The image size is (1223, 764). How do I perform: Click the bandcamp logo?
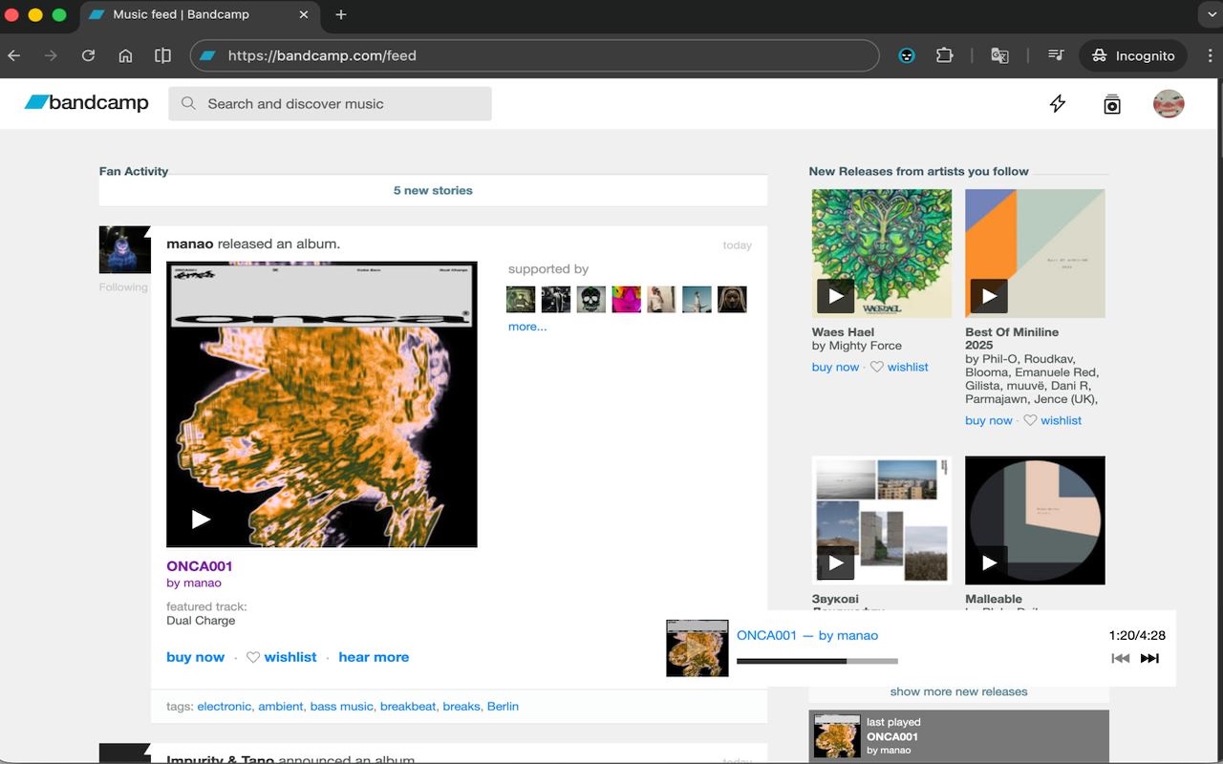87,103
